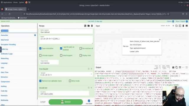Open a new Firefox tab

(28, 9)
